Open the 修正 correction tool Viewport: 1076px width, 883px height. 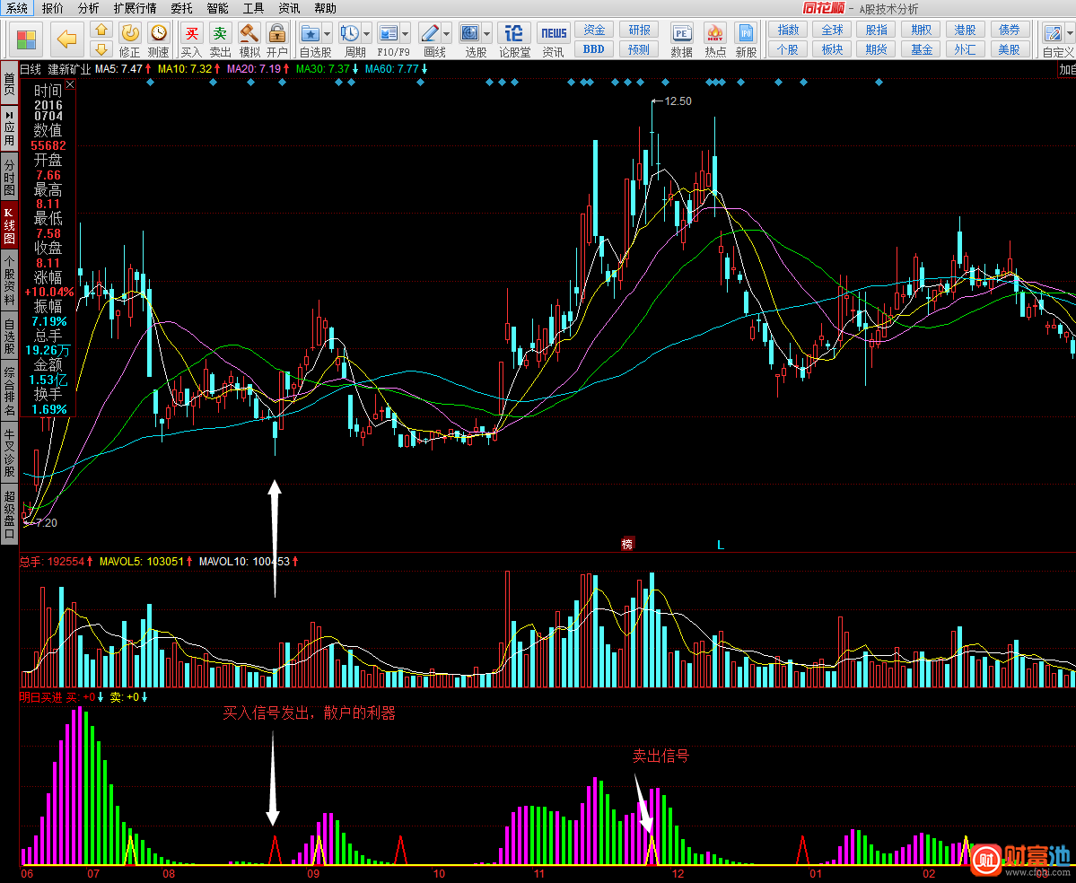pyautogui.click(x=130, y=39)
